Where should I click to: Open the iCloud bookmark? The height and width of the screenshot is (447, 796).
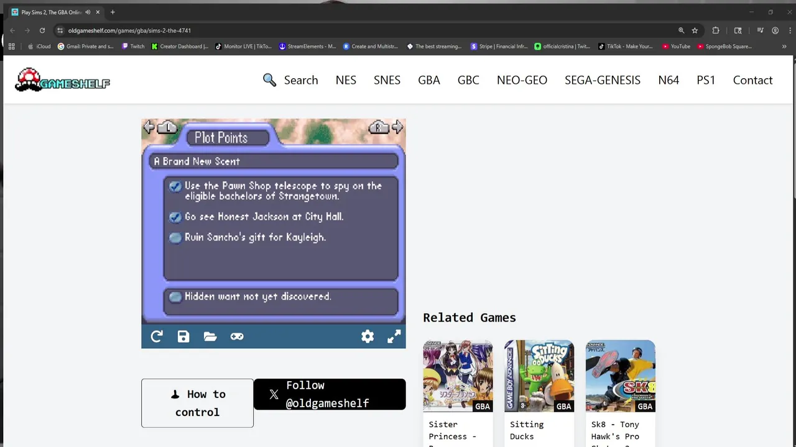click(x=39, y=47)
